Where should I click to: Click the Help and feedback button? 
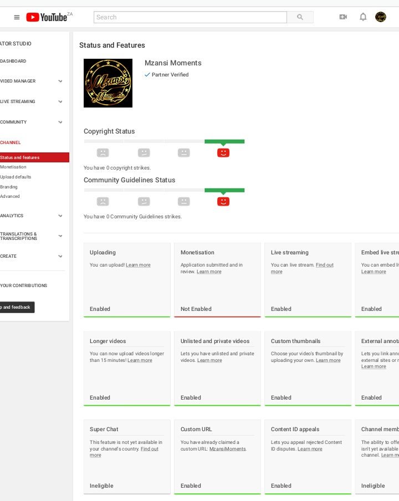click(17, 308)
